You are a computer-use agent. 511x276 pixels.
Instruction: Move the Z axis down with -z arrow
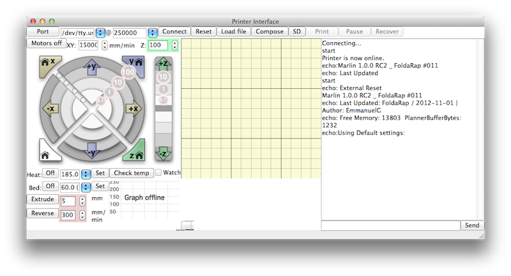tap(163, 154)
